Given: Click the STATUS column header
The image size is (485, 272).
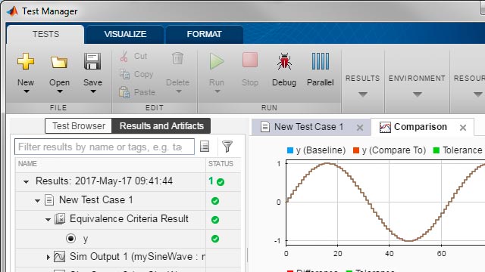Looking at the screenshot, I should click(x=221, y=164).
